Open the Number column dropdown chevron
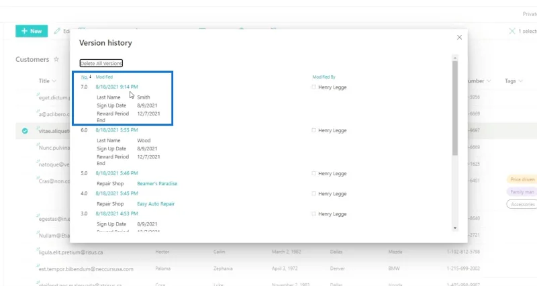 (x=489, y=81)
